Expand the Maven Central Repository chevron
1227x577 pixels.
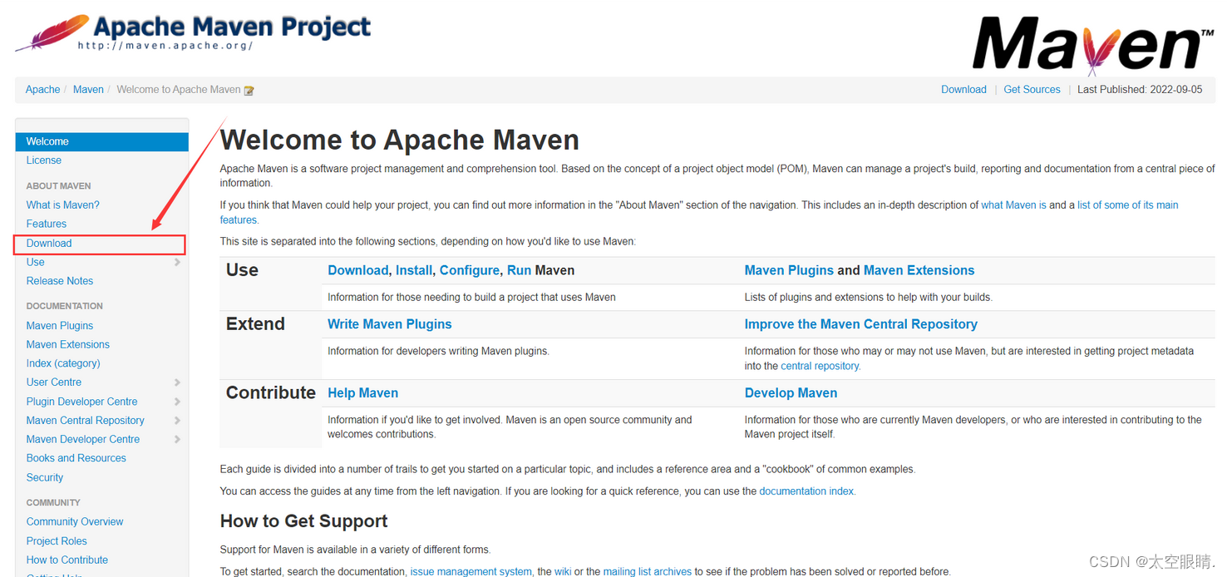pos(177,421)
